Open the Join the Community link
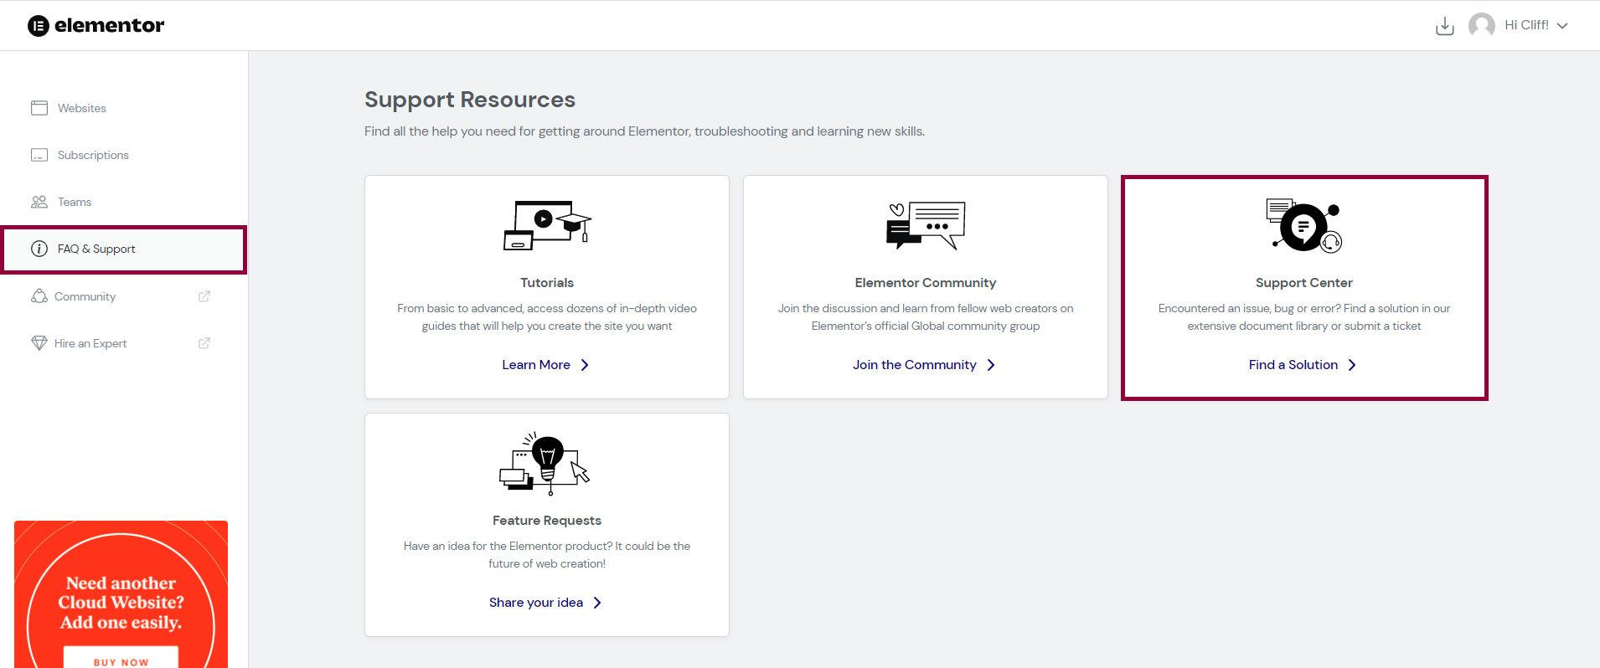 (915, 365)
